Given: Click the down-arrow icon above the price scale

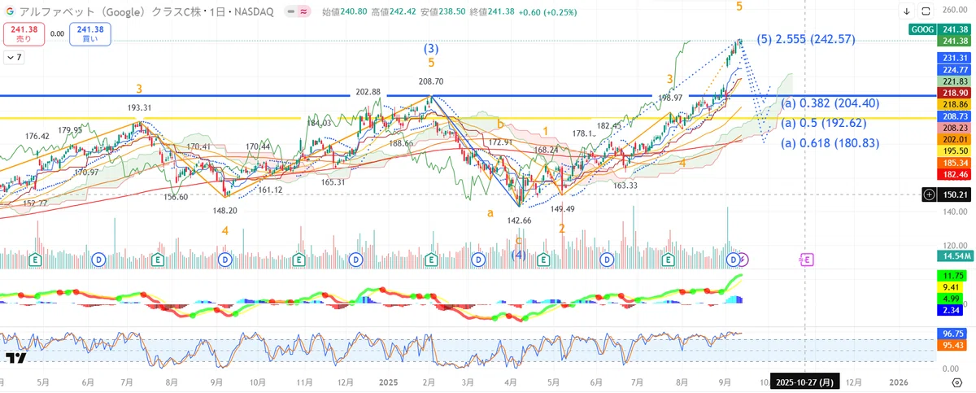Looking at the screenshot, I should [907, 12].
